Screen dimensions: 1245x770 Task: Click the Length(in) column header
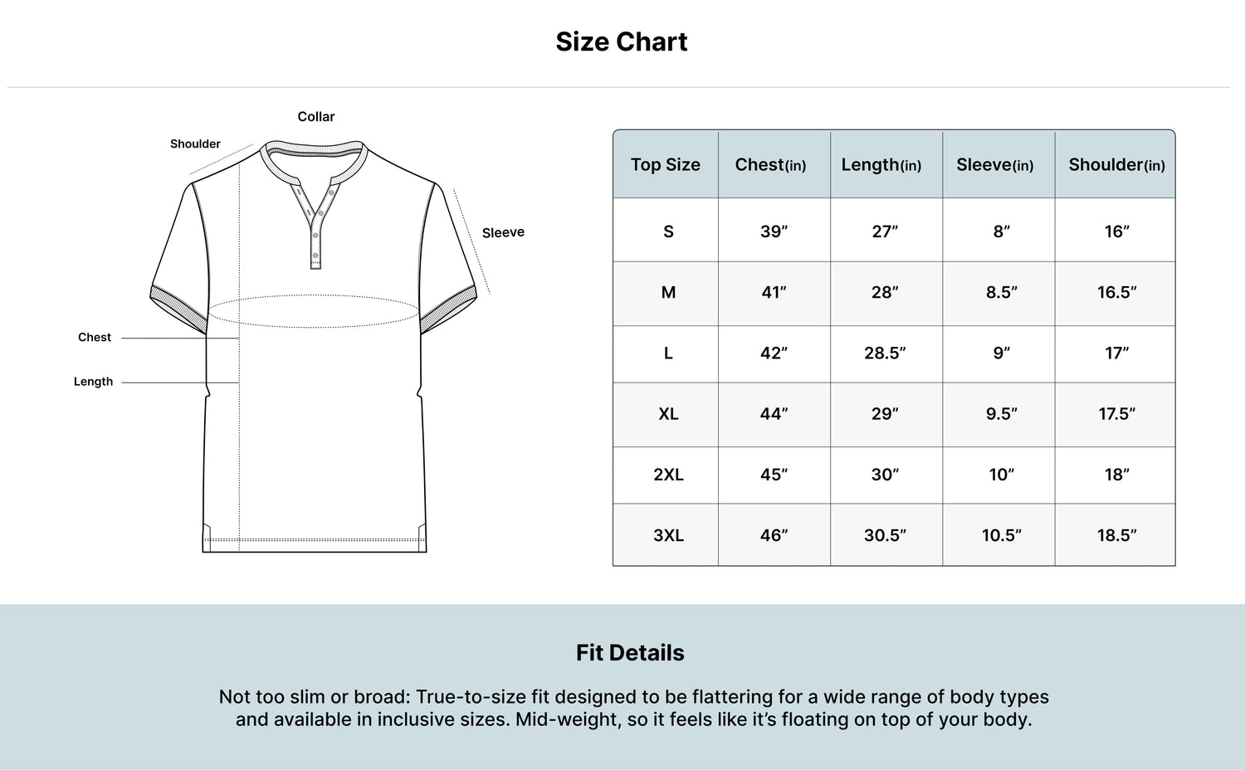(881, 165)
